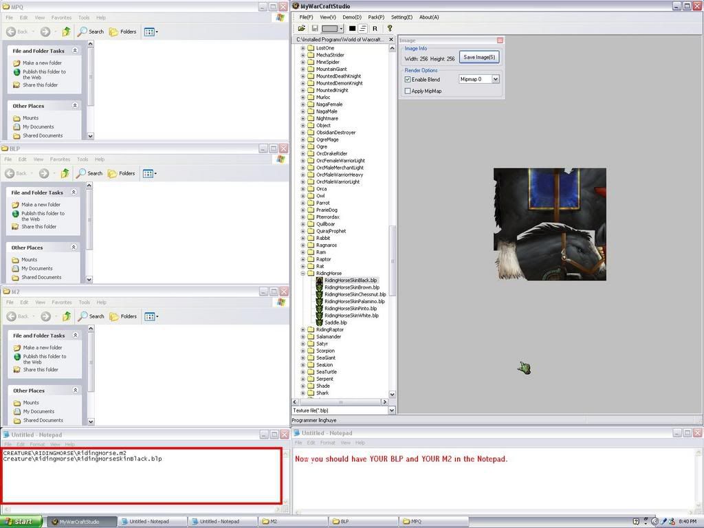
Task: Click the Search button in MPQ window
Action: [x=91, y=32]
